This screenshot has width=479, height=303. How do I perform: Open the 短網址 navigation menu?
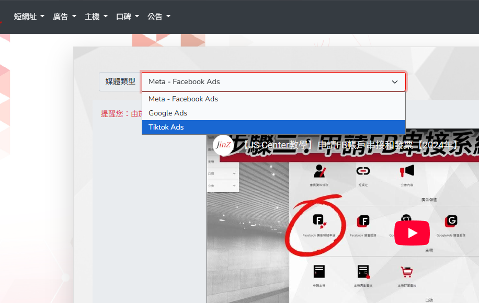(29, 17)
